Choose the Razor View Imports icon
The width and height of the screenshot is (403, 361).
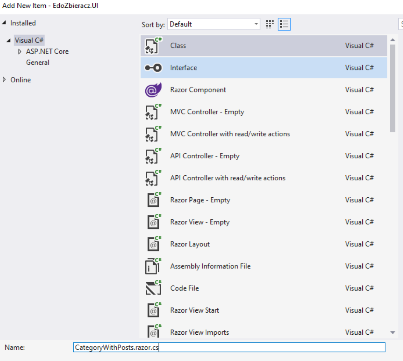pyautogui.click(x=154, y=331)
